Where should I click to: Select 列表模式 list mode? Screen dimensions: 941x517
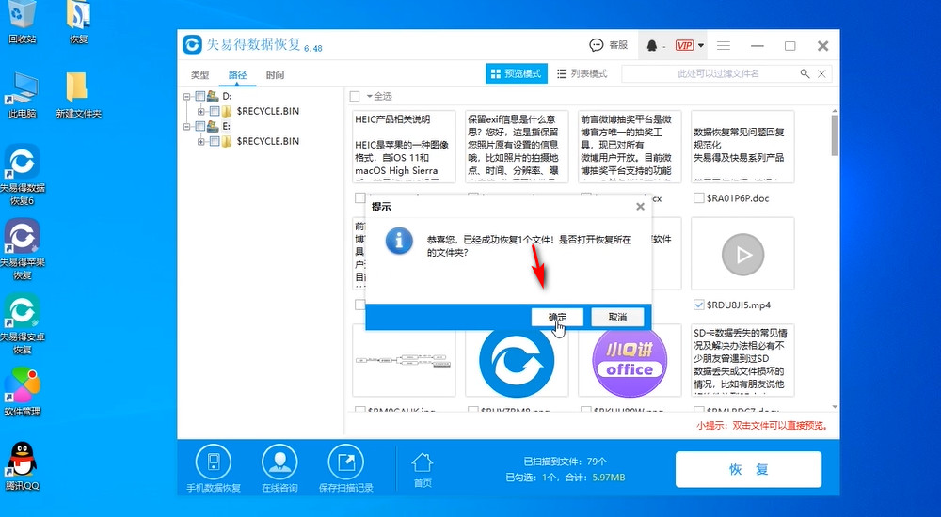point(582,73)
